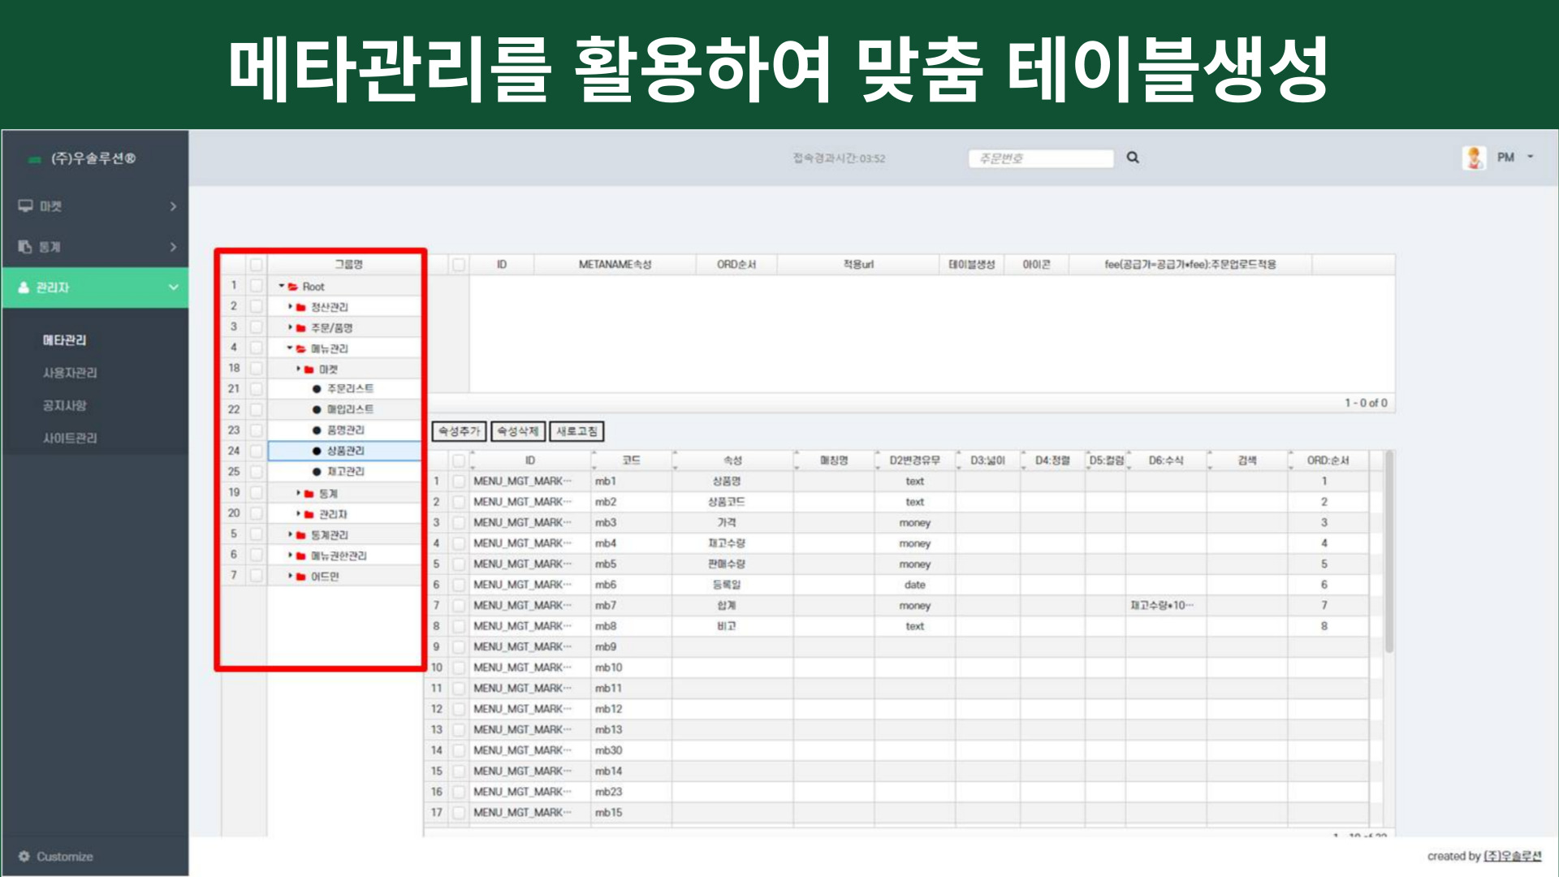Click the Root open folder icon
This screenshot has width=1559, height=877.
(293, 287)
